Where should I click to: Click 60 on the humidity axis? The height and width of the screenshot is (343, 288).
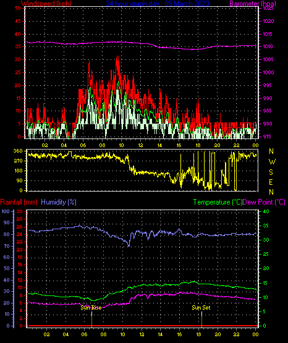click(7, 257)
